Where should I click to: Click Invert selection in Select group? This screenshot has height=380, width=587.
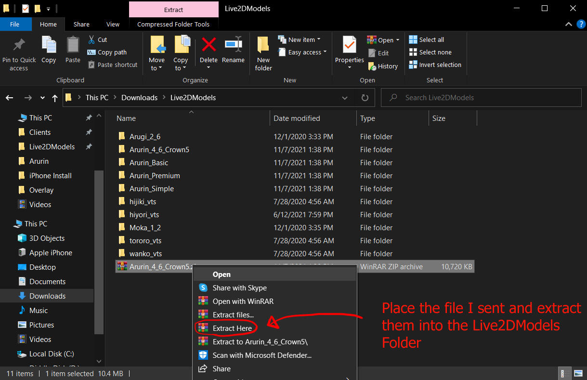435,65
